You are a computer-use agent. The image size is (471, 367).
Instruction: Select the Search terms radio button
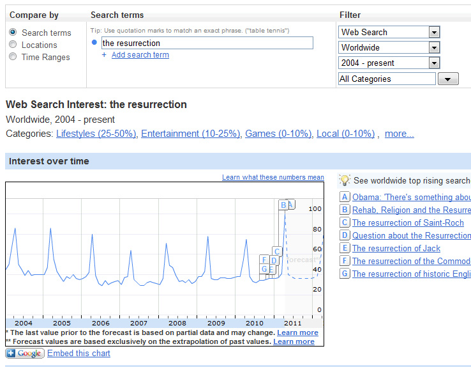coord(13,33)
